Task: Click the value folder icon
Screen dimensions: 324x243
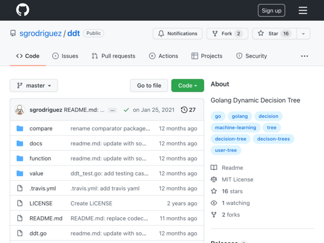Action: 20,173
